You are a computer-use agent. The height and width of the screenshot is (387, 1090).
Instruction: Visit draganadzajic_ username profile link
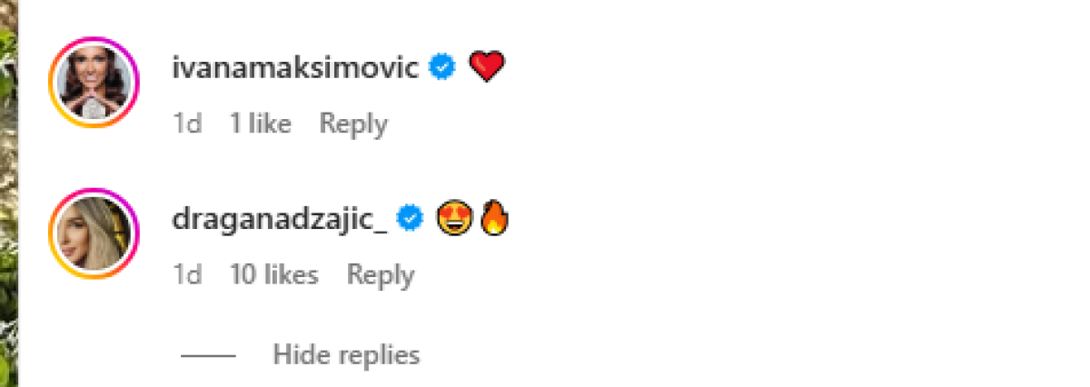pos(280,219)
